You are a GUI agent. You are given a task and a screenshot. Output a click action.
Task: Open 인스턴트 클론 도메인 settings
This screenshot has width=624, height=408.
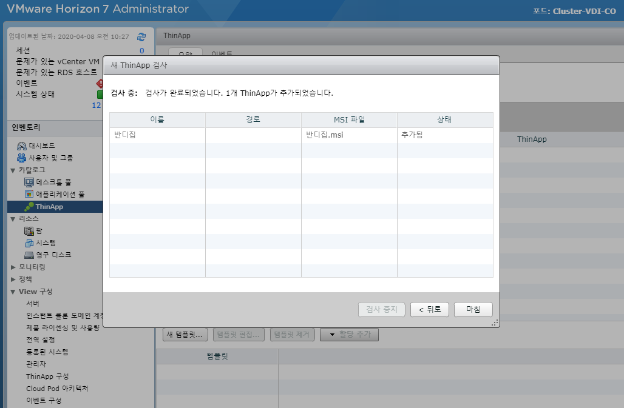tap(64, 315)
